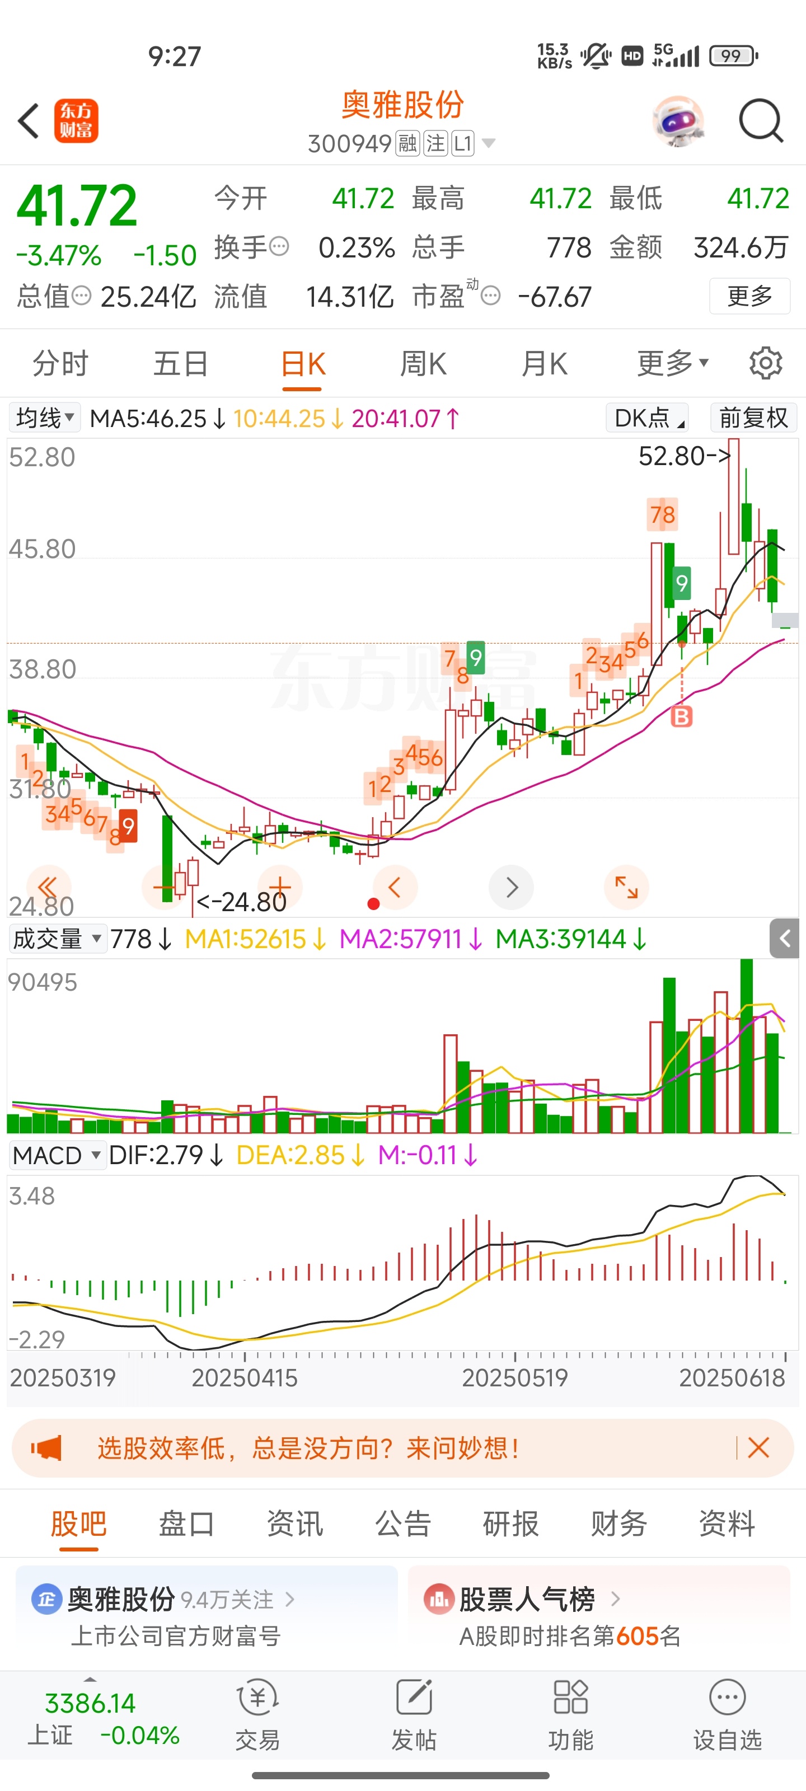Open the MACD indicator dropdown
The height and width of the screenshot is (1791, 806).
[57, 1156]
